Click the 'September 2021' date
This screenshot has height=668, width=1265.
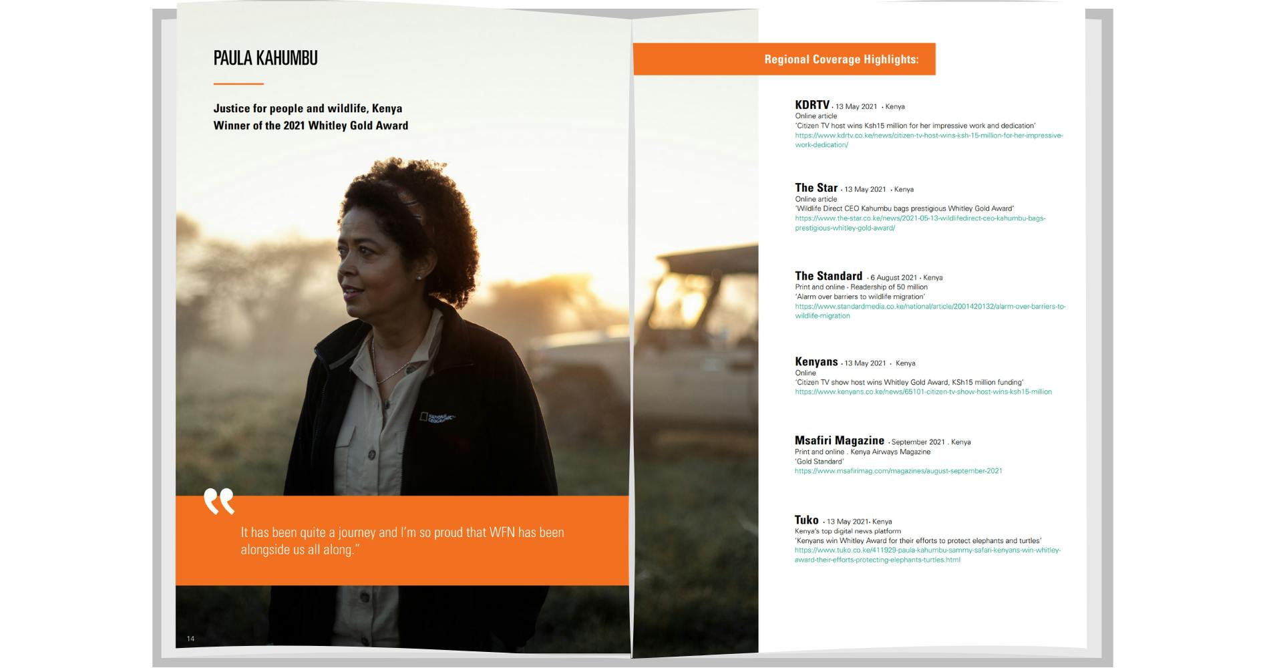918,442
